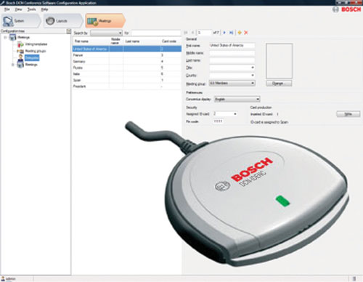Screen dimensions: 363x282
Task: Open the Title dropdown
Action: [x=232, y=68]
